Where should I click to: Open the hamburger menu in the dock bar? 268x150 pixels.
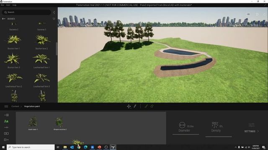[x=6, y=107]
